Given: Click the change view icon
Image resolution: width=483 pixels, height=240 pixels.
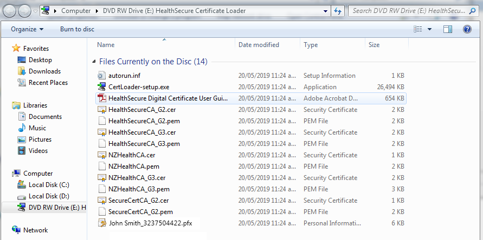Looking at the screenshot, I should pos(417,29).
